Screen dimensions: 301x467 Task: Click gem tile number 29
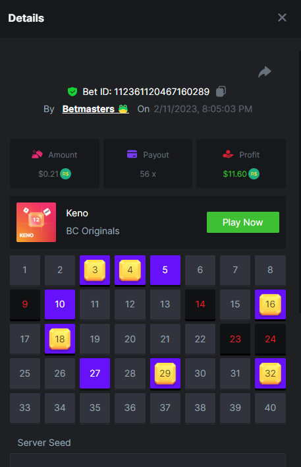(165, 373)
